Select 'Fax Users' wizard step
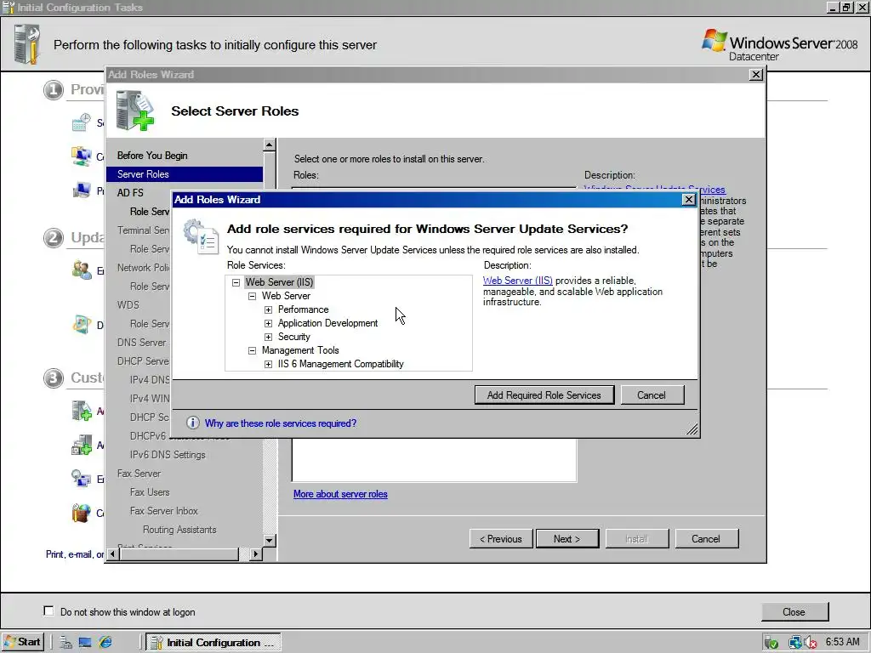This screenshot has width=871, height=653. click(x=150, y=492)
